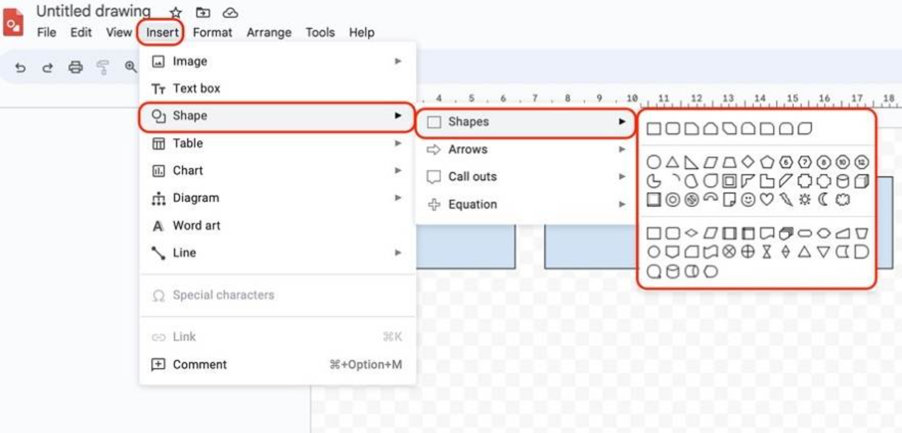Select the Paint format tool
This screenshot has height=433, width=902.
click(103, 67)
